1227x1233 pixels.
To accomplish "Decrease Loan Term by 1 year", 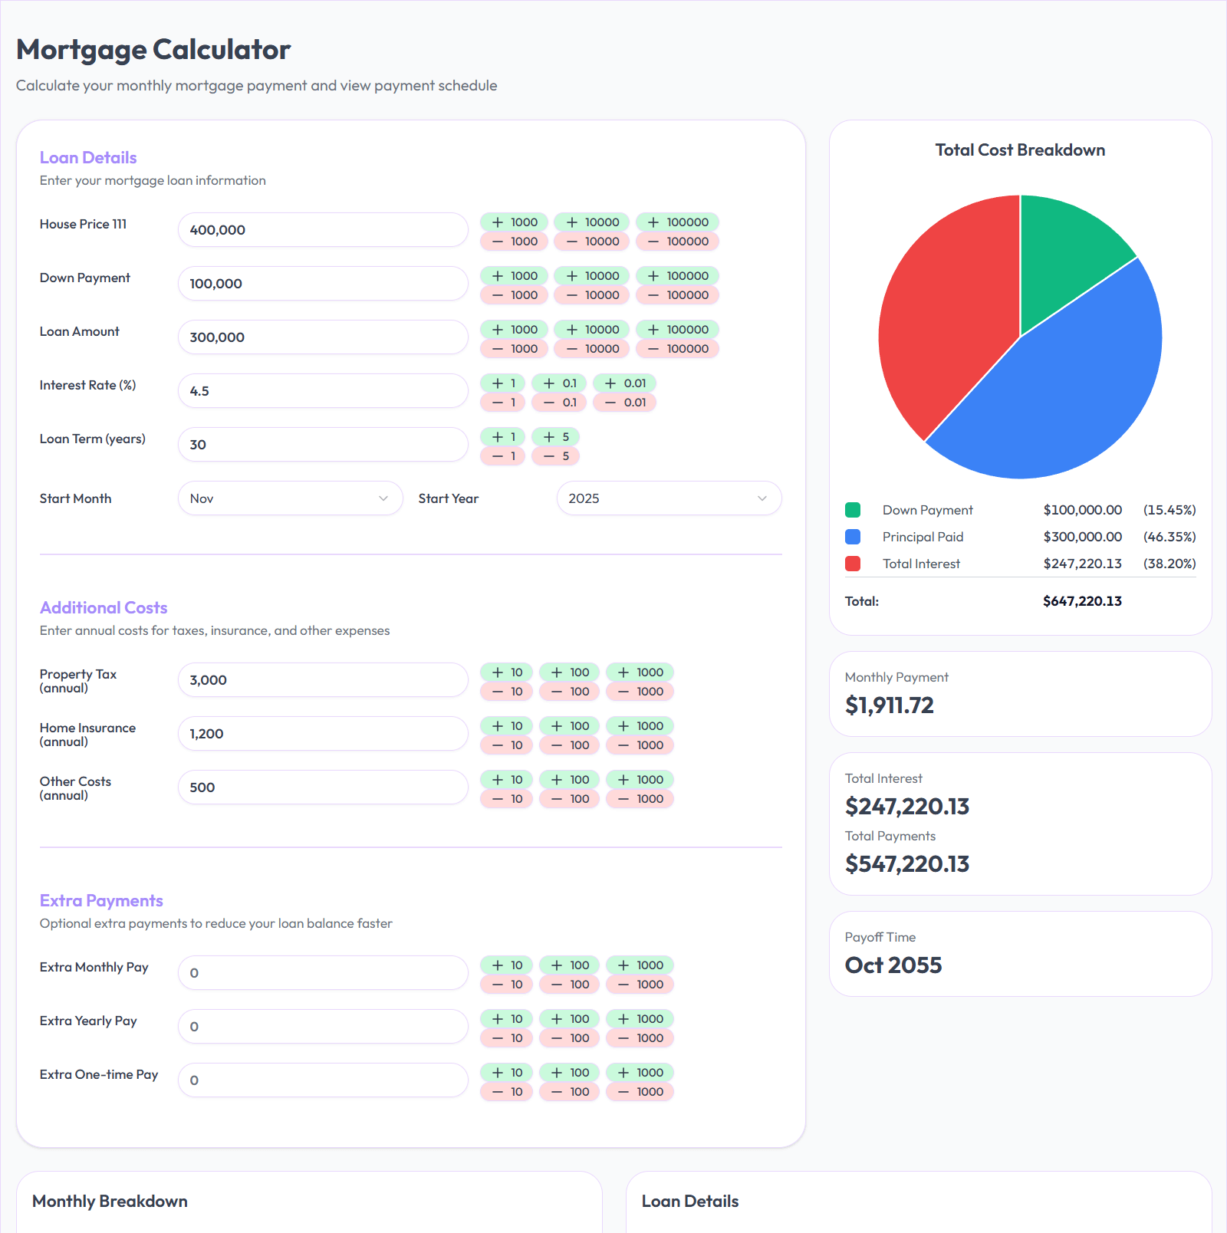I will tap(502, 455).
